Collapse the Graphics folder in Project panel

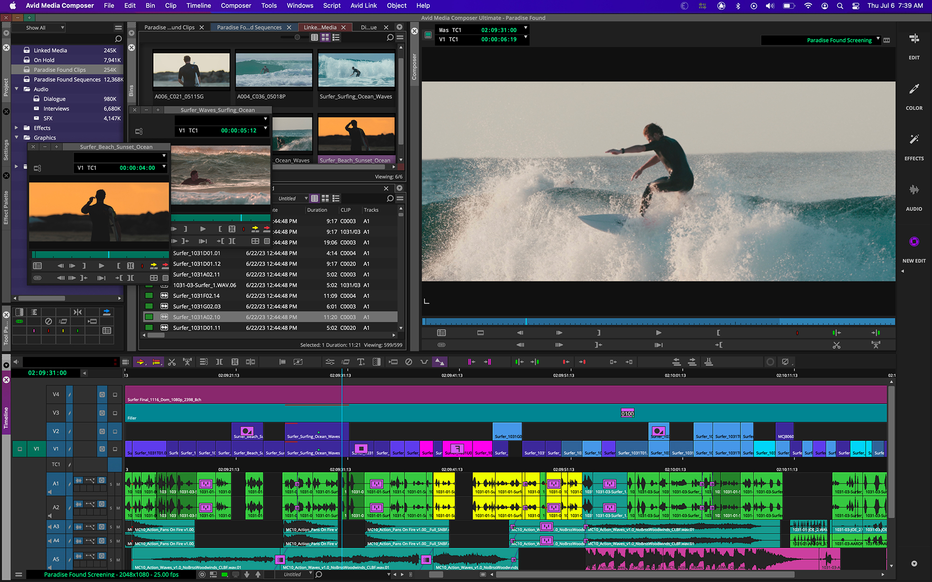pyautogui.click(x=17, y=138)
